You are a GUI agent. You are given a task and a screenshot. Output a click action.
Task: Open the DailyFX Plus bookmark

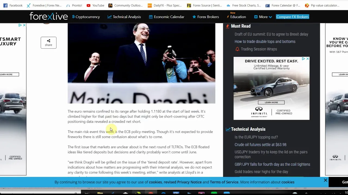[x=165, y=5]
